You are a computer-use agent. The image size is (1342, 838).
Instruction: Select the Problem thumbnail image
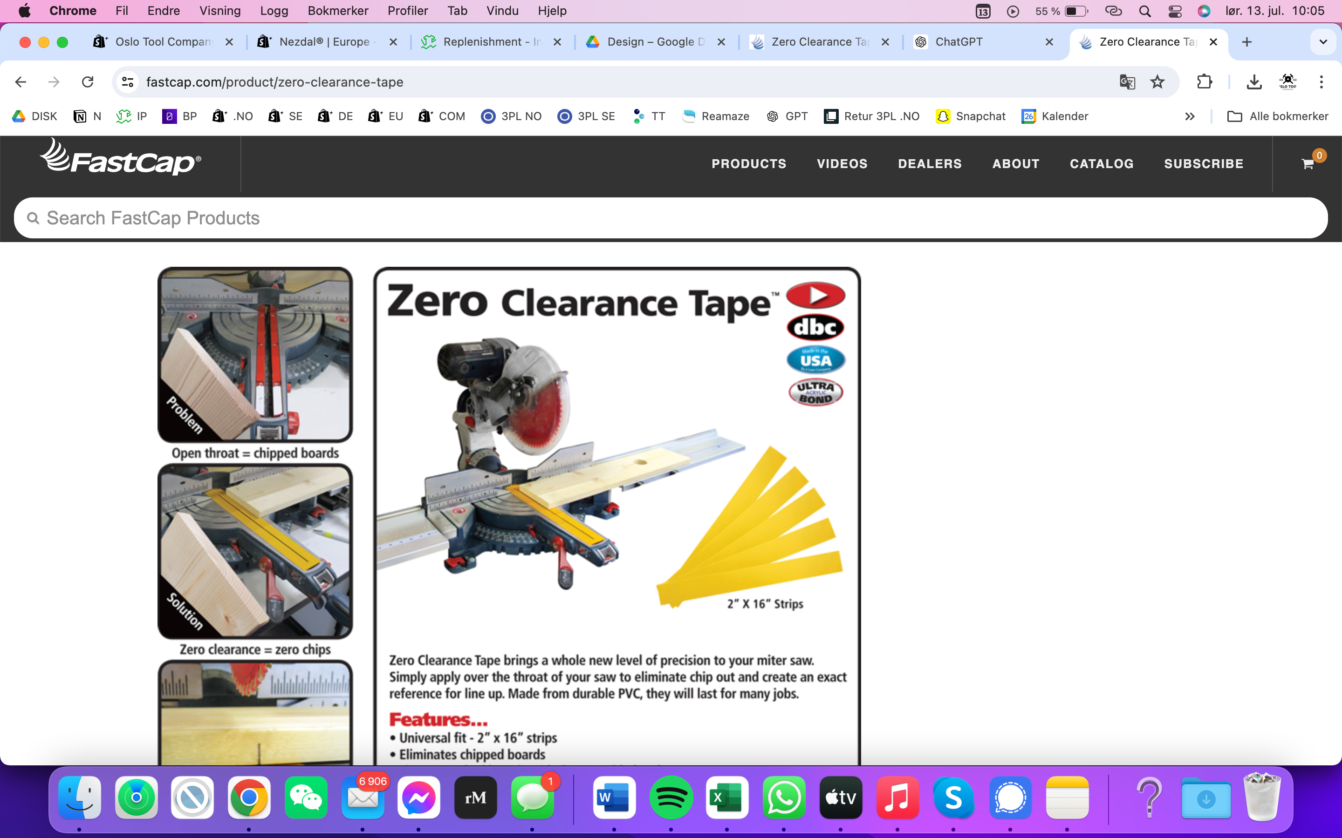(x=255, y=355)
